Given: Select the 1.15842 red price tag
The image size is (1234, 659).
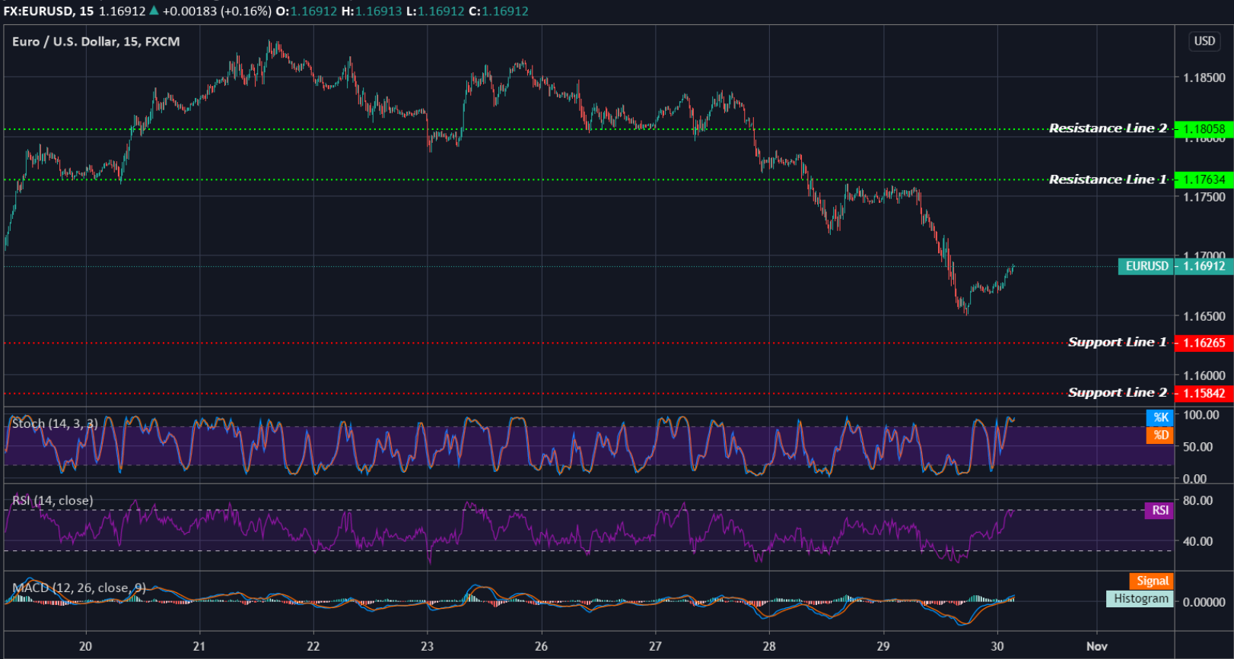Looking at the screenshot, I should [1204, 393].
